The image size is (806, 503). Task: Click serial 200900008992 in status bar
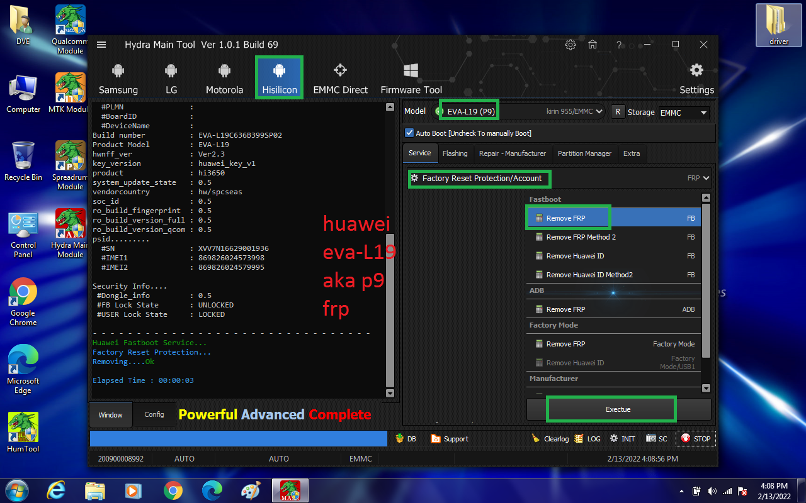pos(121,459)
